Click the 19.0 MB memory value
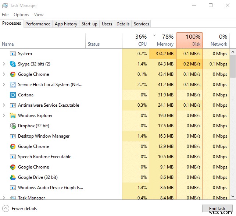 point(166,116)
